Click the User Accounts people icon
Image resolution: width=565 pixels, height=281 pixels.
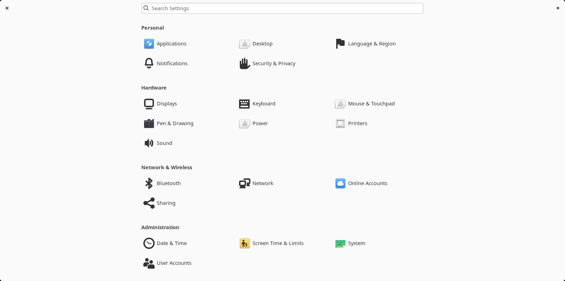click(149, 263)
